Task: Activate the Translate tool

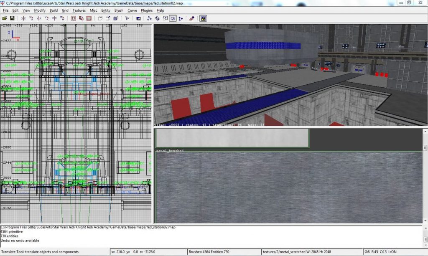Action: 149,18
